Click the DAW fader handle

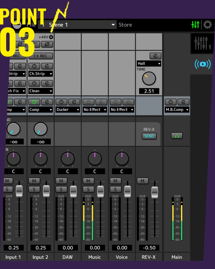pyautogui.click(x=73, y=192)
